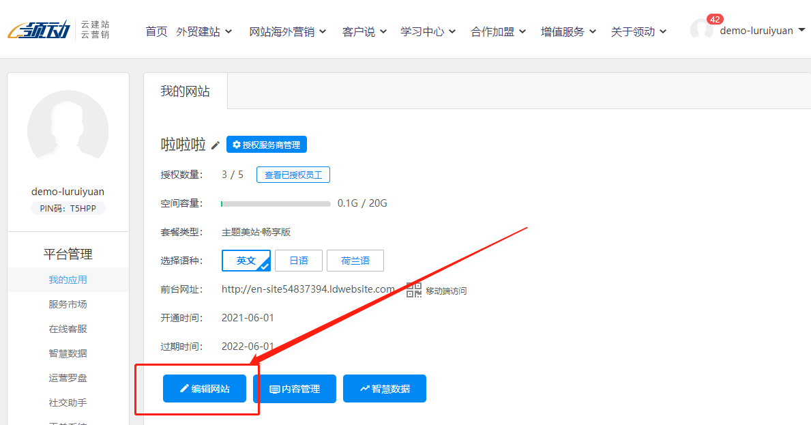This screenshot has width=811, height=425.
Task: Go to 首页 in the top navigation
Action: coord(156,31)
